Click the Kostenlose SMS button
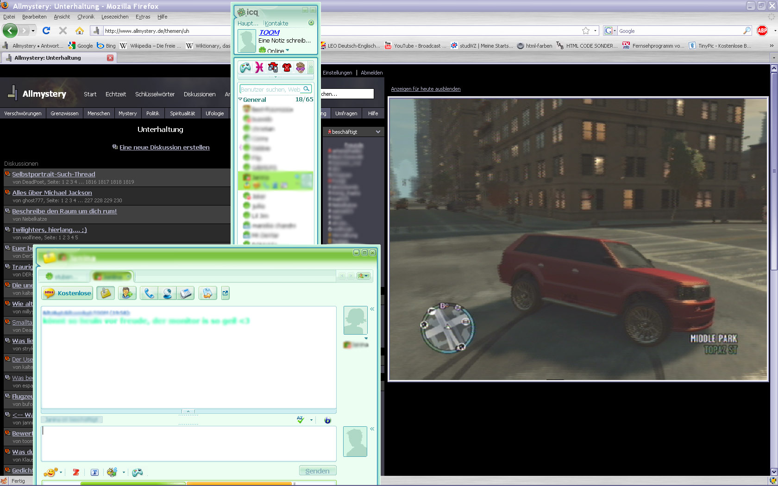The image size is (778, 486). coord(68,293)
